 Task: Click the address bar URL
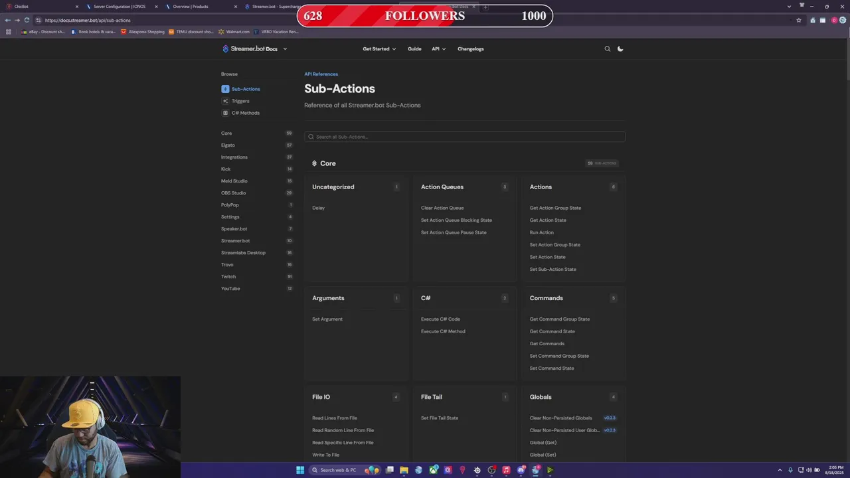coord(88,20)
